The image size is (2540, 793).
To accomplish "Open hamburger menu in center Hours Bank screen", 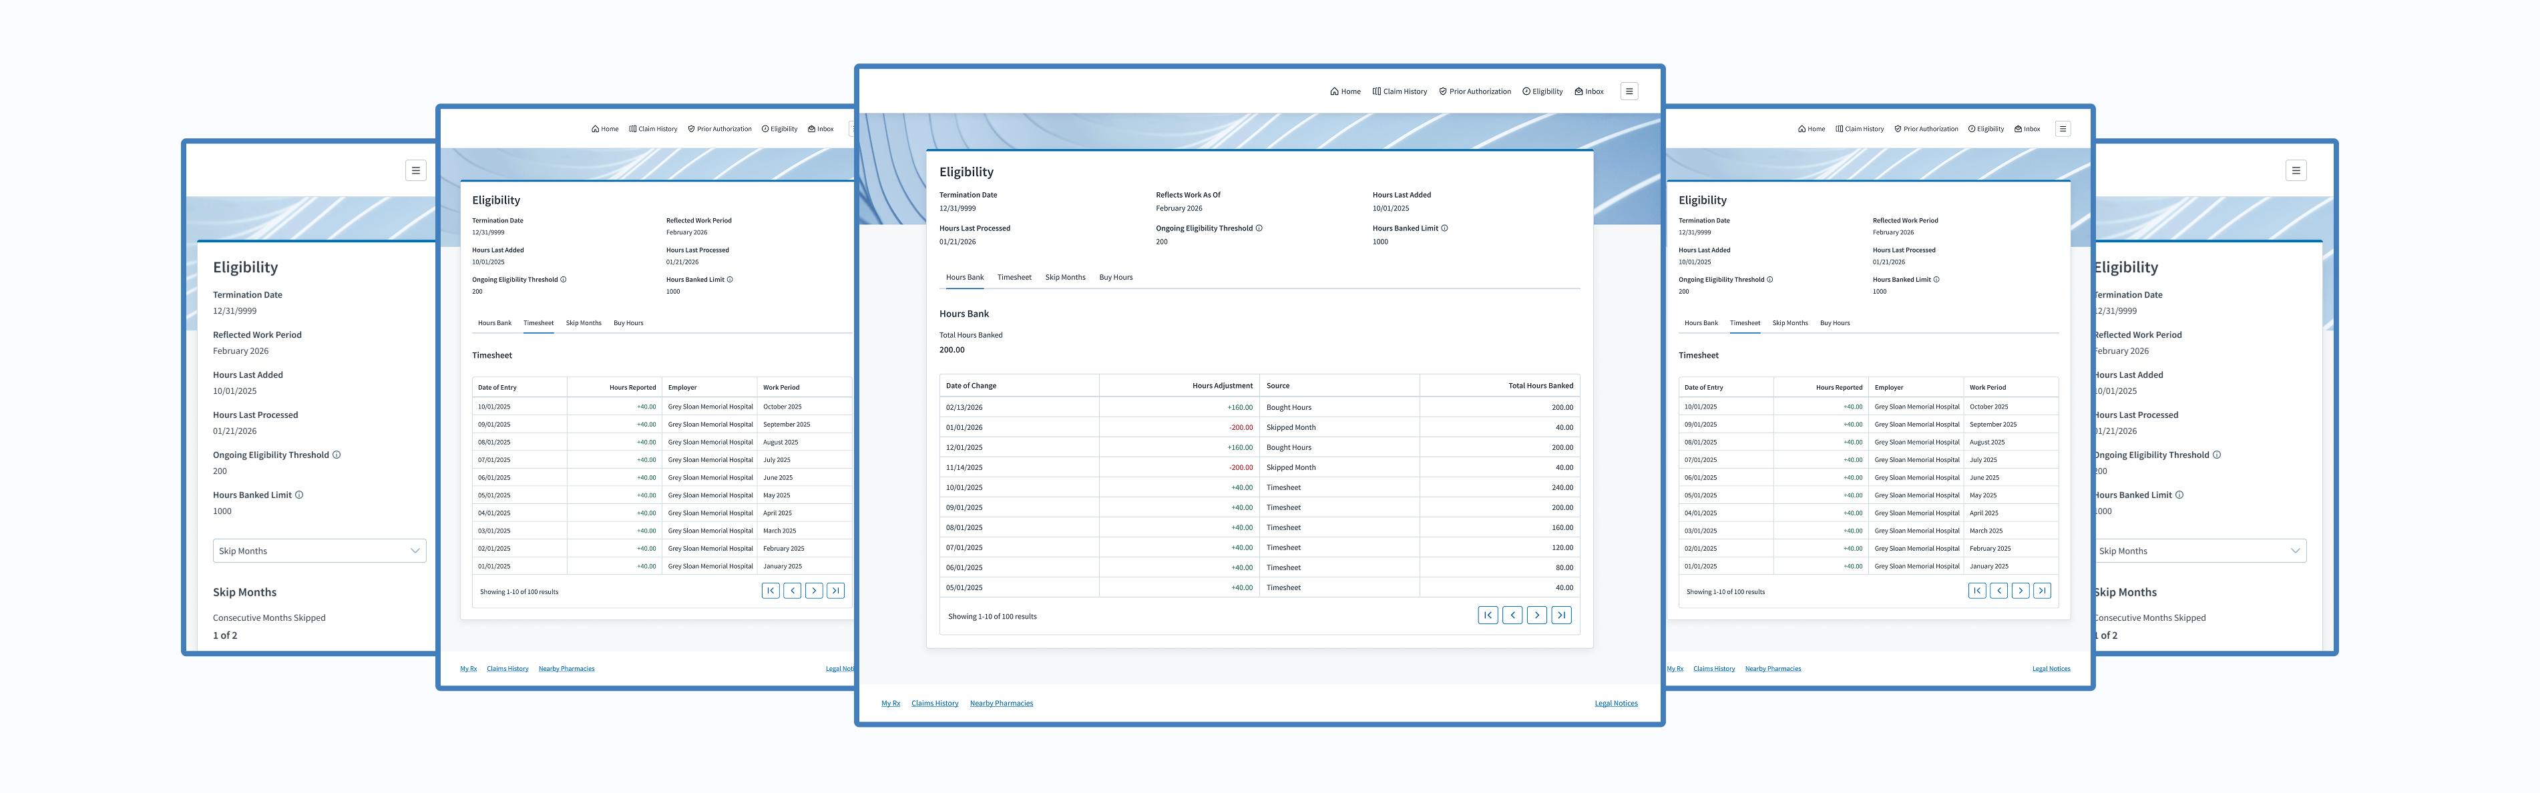I will pos(1629,91).
